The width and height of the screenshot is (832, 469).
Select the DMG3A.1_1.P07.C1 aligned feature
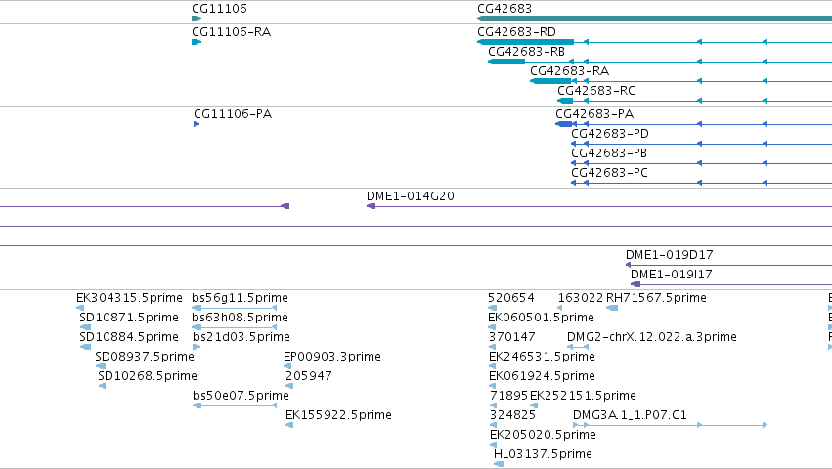[670, 425]
